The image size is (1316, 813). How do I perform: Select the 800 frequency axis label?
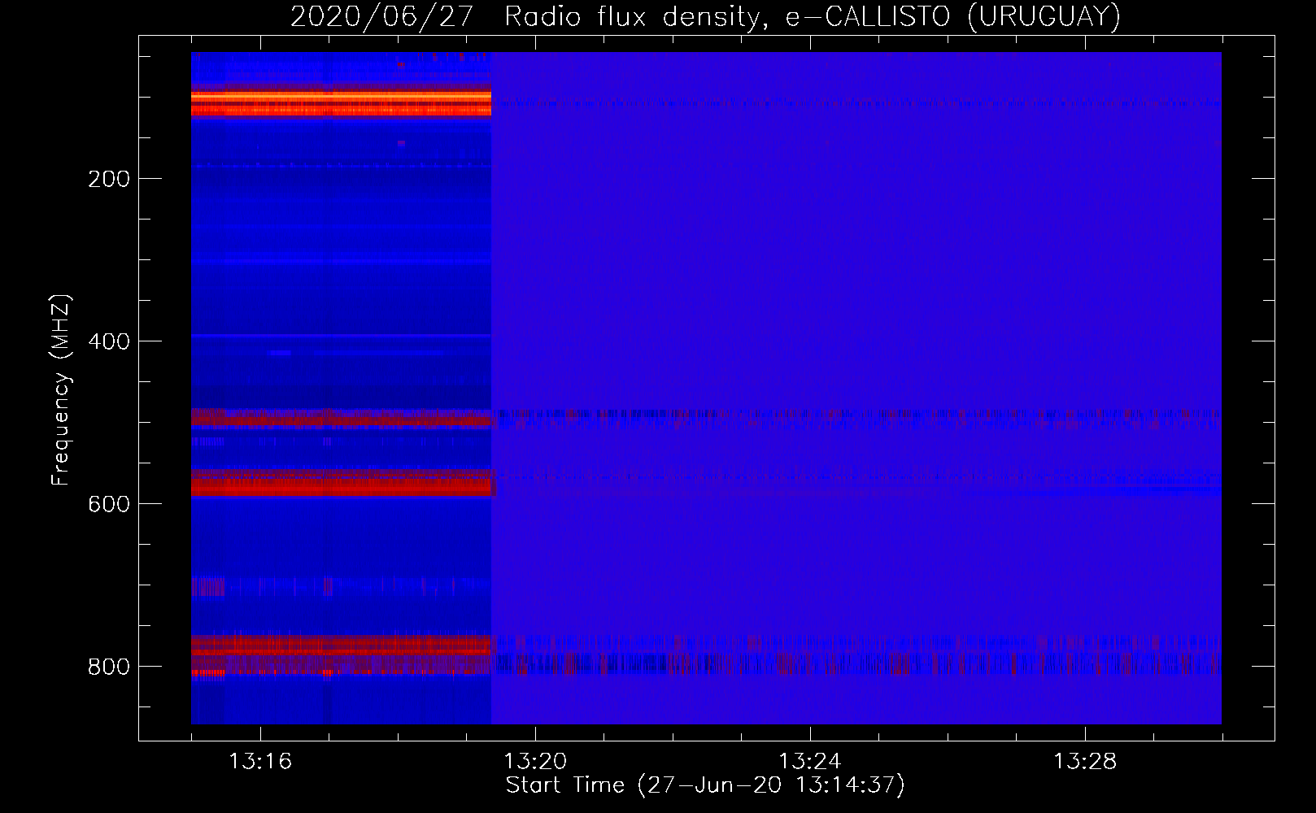click(x=109, y=667)
